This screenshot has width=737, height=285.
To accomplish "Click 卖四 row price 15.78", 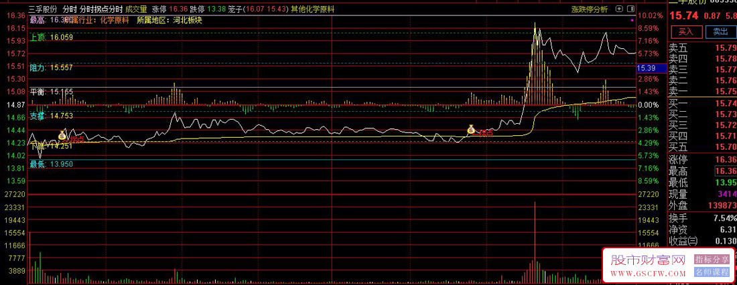I will click(x=726, y=59).
